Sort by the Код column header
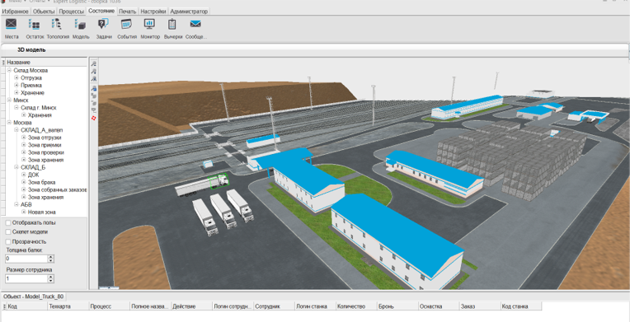 pos(26,306)
